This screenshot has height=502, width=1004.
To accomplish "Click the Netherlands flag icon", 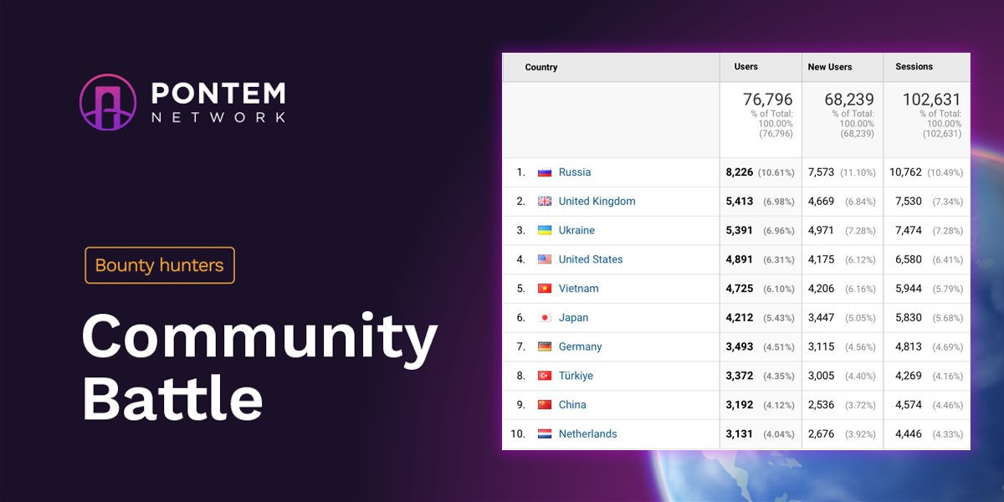I will click(x=545, y=433).
